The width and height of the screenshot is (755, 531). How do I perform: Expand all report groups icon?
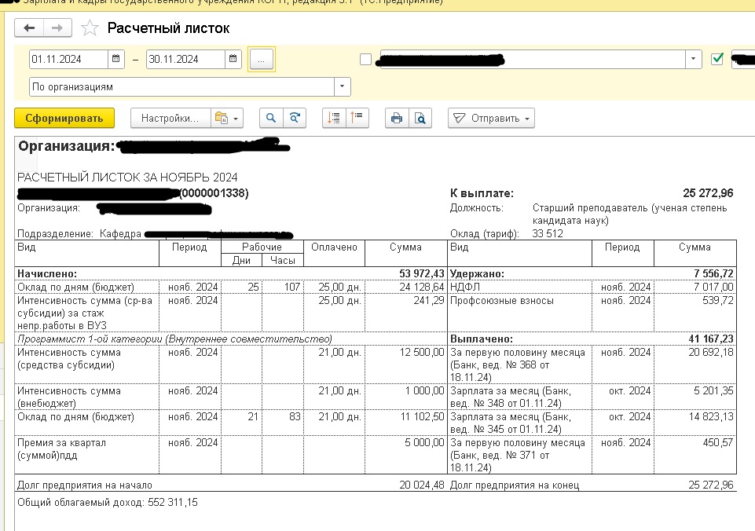coord(334,118)
